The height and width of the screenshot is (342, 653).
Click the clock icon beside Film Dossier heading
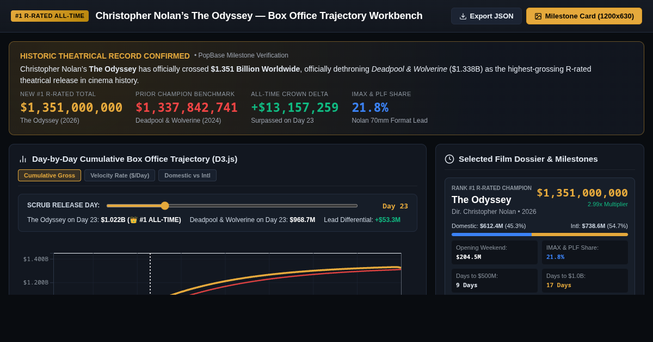[449, 159]
